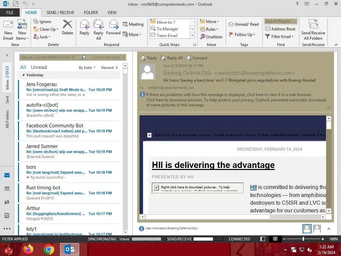Create a New Email from the ribbon

[8, 30]
